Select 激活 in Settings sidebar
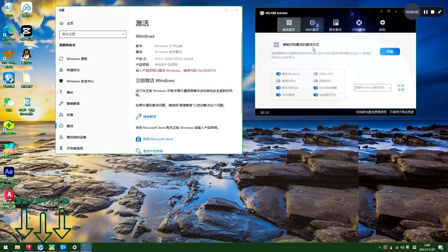 66,126
